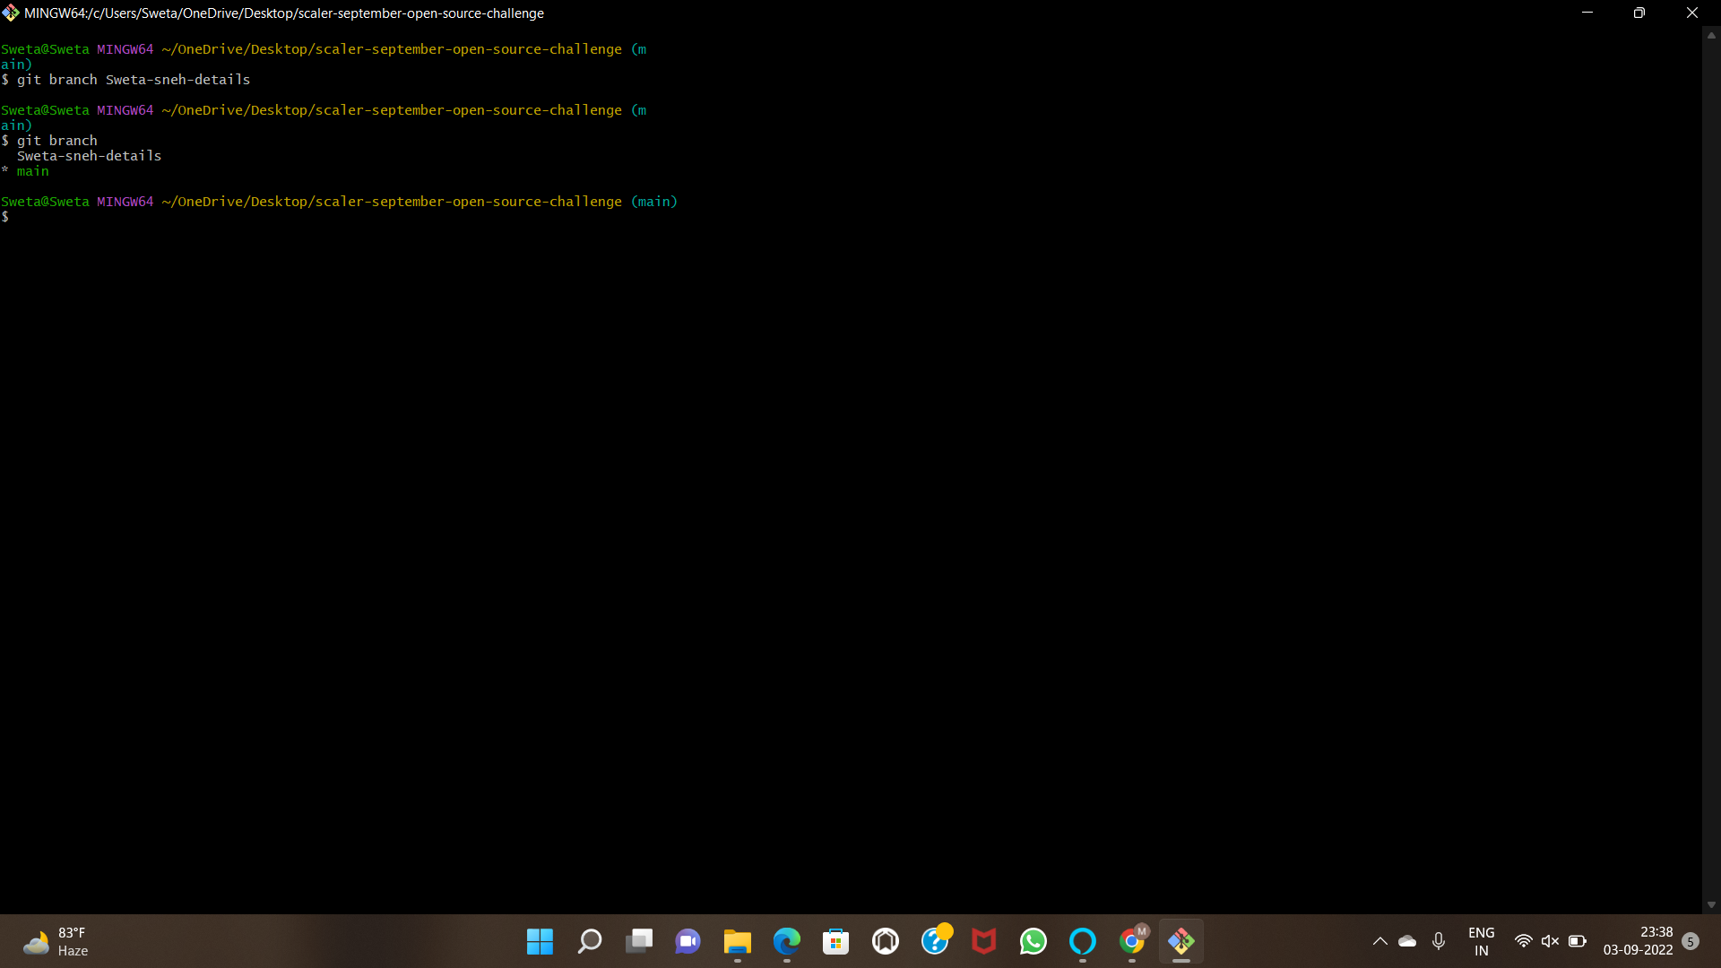1721x968 pixels.
Task: Launch Google Chrome from the taskbar
Action: (x=1131, y=941)
